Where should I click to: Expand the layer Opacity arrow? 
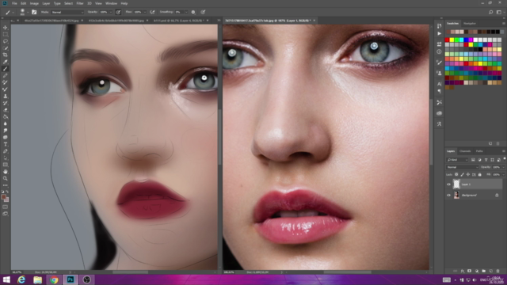pos(504,167)
